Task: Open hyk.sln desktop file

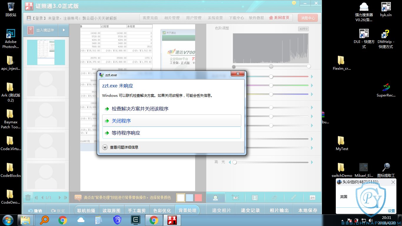Action: pyautogui.click(x=386, y=9)
